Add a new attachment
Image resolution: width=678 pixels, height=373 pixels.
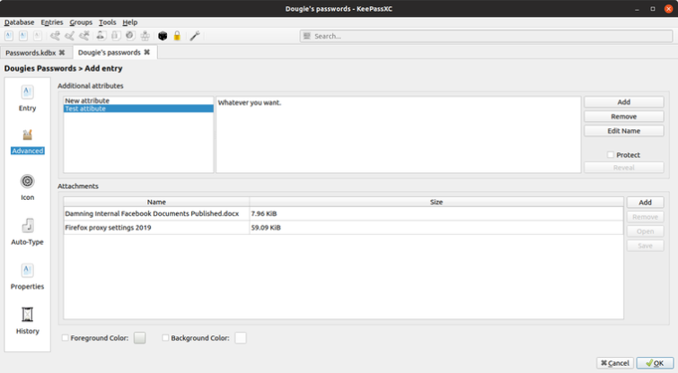click(645, 202)
